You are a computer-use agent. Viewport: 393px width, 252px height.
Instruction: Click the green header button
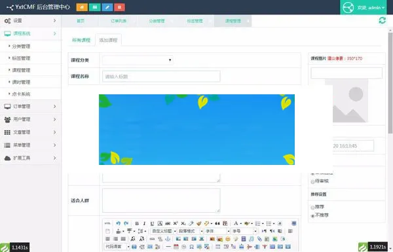95,7
